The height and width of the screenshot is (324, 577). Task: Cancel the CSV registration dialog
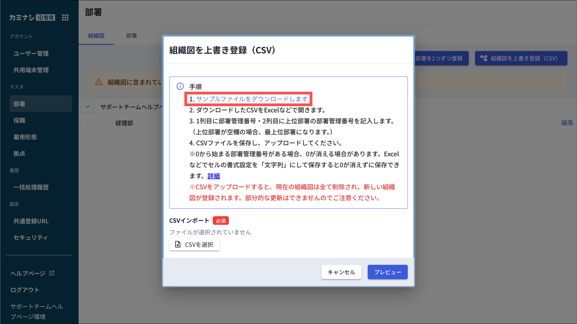341,272
